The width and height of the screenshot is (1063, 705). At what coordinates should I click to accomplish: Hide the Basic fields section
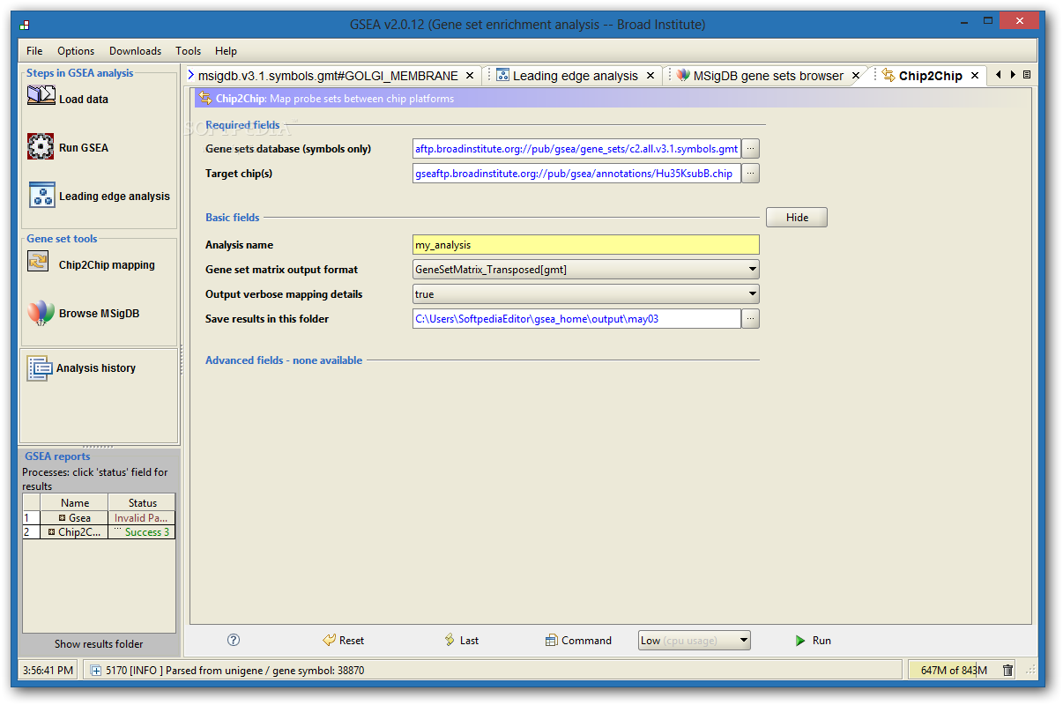[x=797, y=218]
